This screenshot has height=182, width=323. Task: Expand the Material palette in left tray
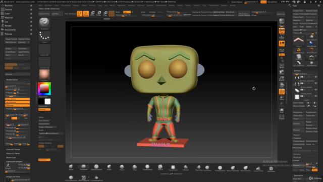pyautogui.click(x=9, y=18)
